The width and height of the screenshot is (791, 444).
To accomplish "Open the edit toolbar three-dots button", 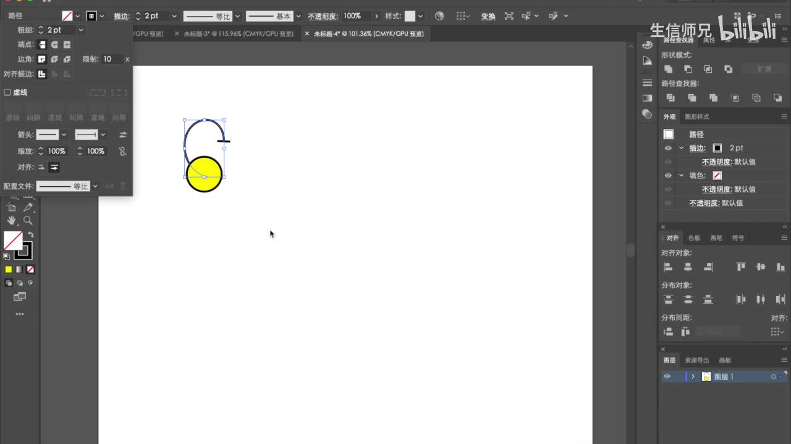I will pos(20,314).
